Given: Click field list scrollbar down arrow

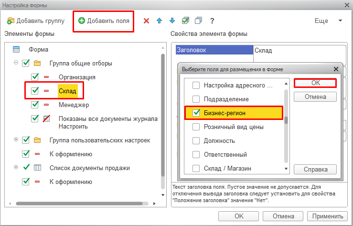Looking at the screenshot, I should pyautogui.click(x=286, y=169).
